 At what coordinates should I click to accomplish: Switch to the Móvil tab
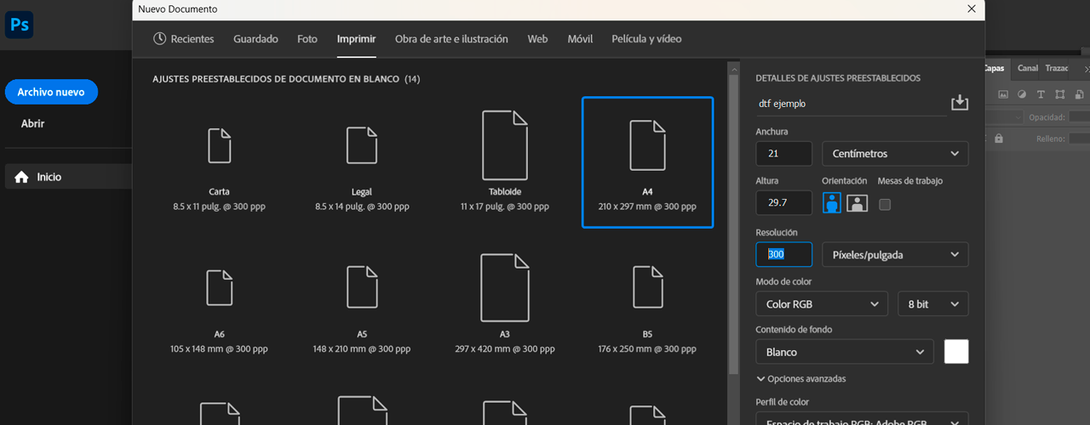580,38
